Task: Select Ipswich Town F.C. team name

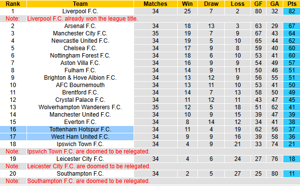Action: pos(80,144)
